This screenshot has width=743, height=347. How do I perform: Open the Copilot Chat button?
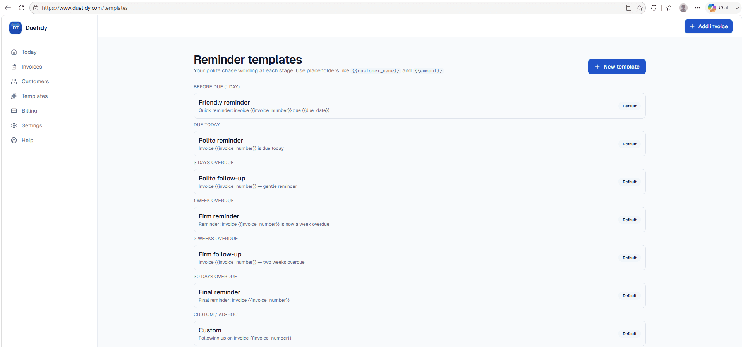[x=719, y=8]
